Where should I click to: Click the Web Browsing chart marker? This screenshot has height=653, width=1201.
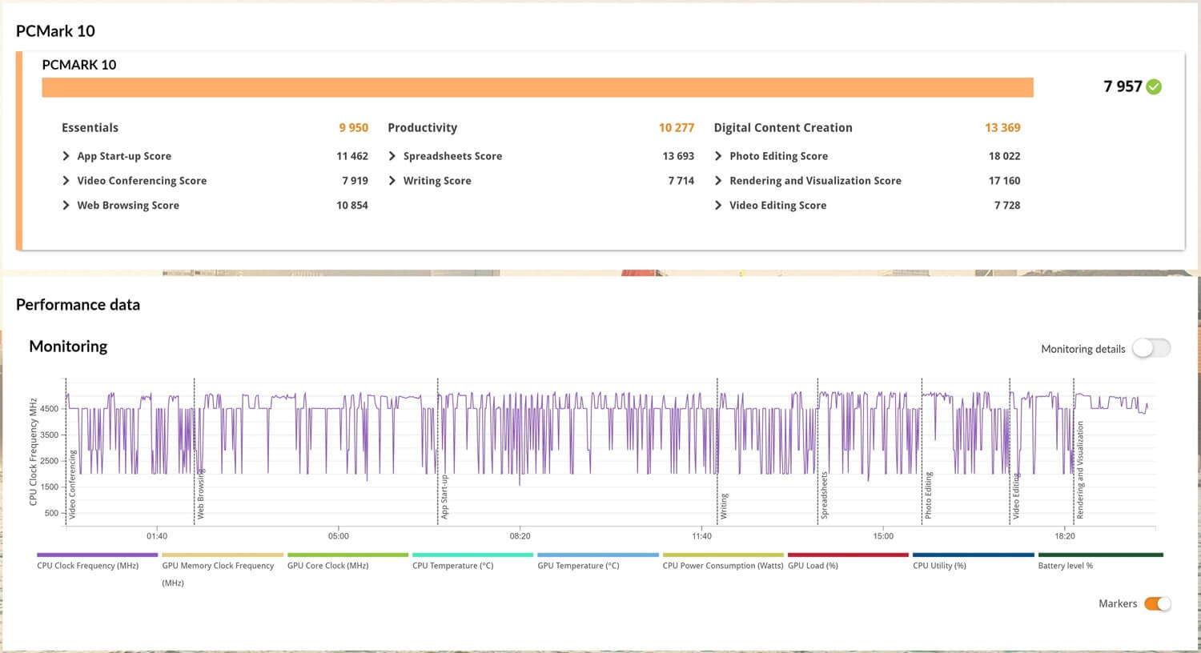click(x=201, y=494)
